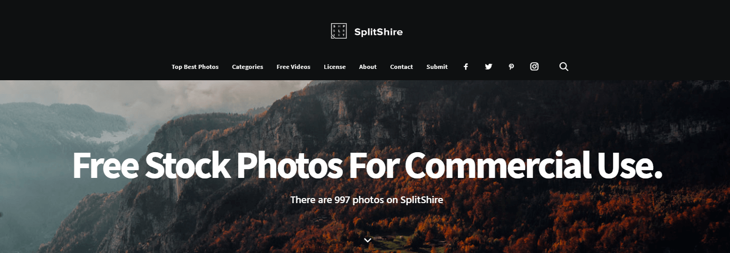Click the magnifying glass search icon

pos(564,66)
